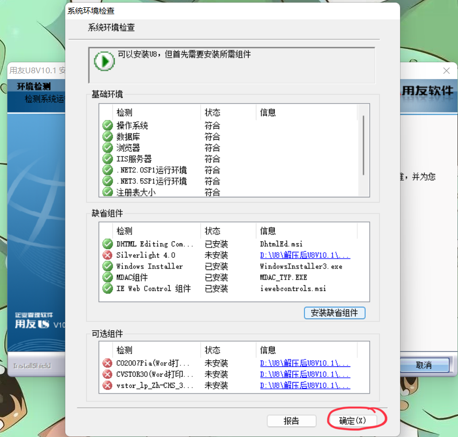
Task: Open the CO2007Pia install path link
Action: click(x=305, y=363)
